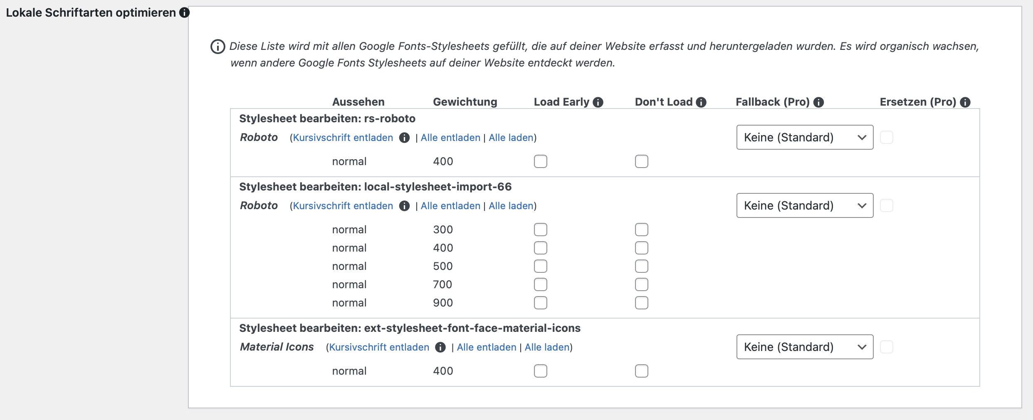This screenshot has height=420, width=1033.
Task: Open Fallback dropdown for local-stylesheet-import-66
Action: pyautogui.click(x=805, y=205)
